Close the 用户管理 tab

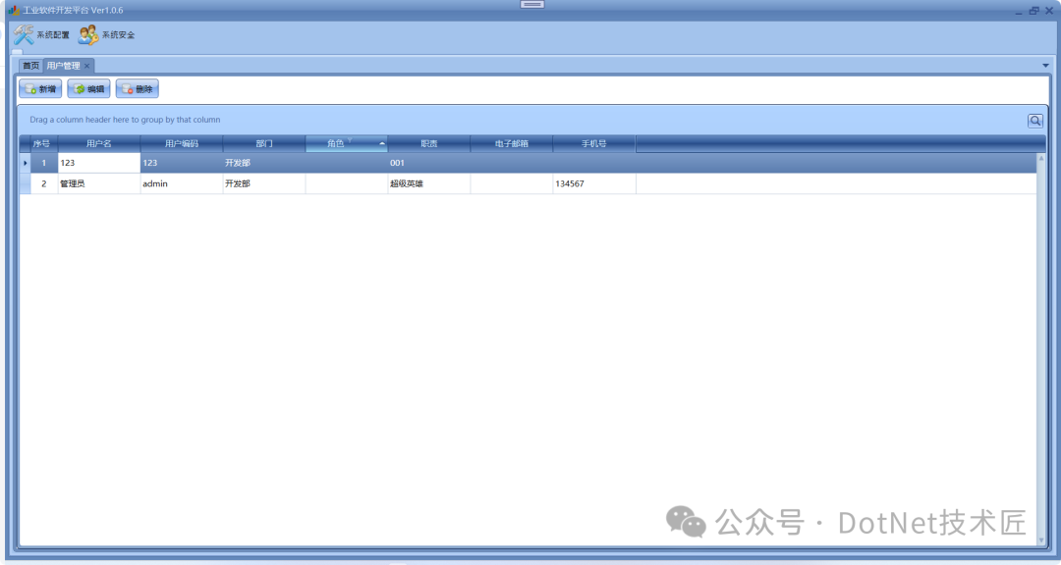(87, 66)
